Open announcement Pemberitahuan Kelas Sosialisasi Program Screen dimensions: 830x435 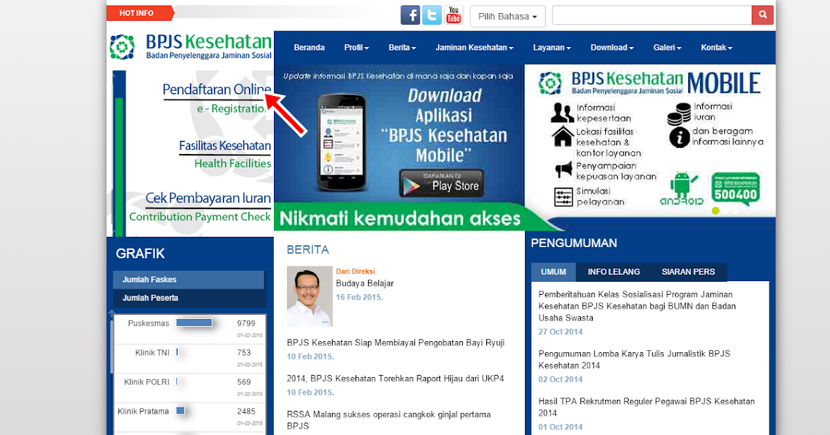(x=637, y=306)
